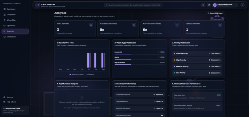Viewport: 249px width, 117px height.
Task: Click the Export PDF download icon
Action: click(x=209, y=13)
